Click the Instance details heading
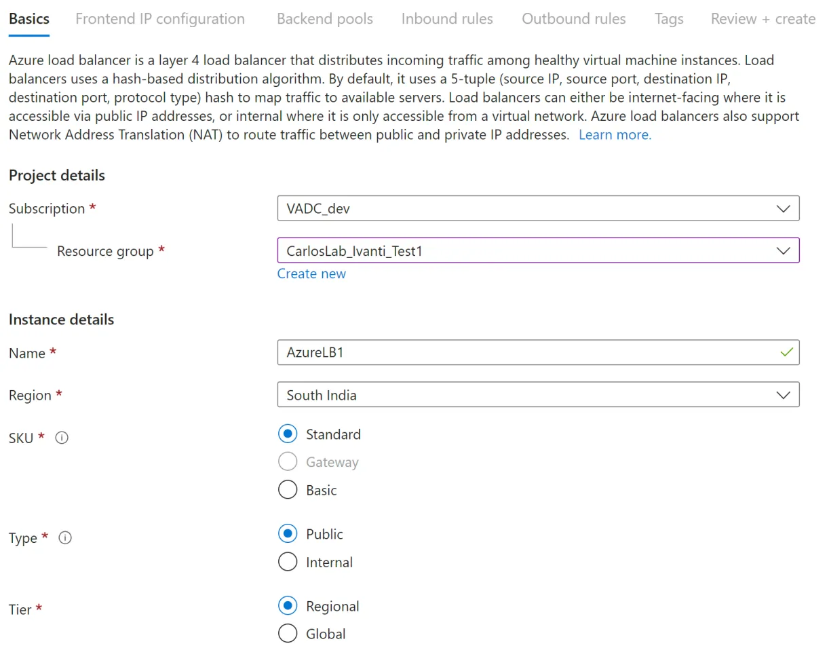The height and width of the screenshot is (667, 829). tap(61, 320)
